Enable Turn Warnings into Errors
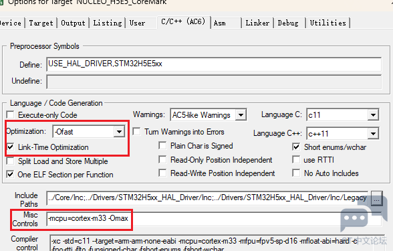 136,131
